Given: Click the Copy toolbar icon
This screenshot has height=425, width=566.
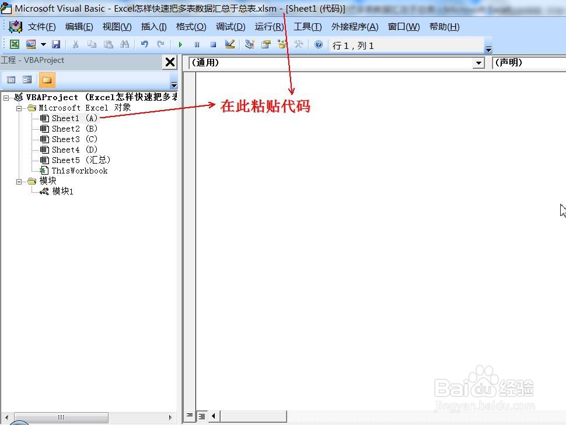Looking at the screenshot, I should 92,44.
